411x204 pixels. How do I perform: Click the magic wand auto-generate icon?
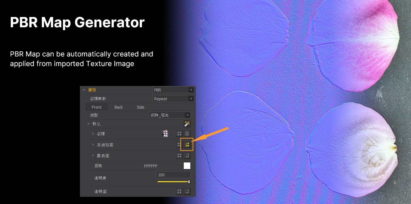click(x=187, y=124)
